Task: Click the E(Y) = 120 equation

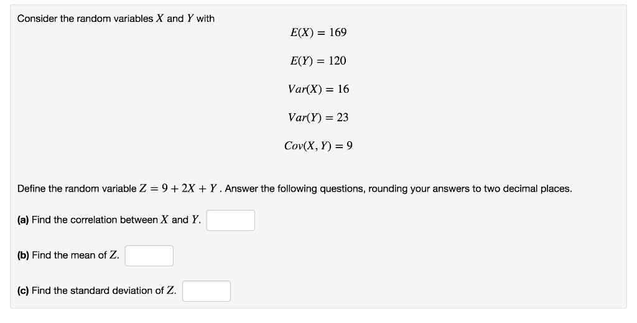Action: (318, 61)
